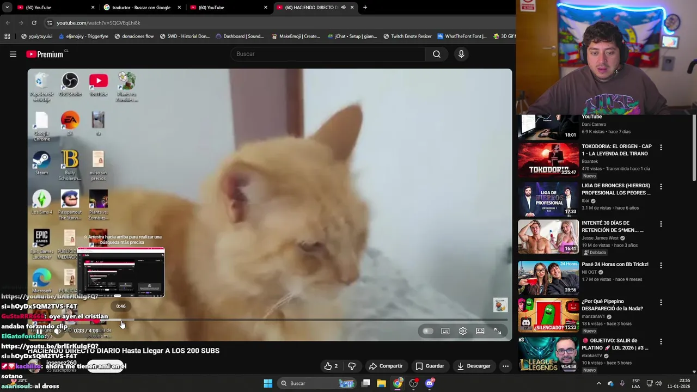Open TOKODORIA: EL ORIGEN video thumbnail
The width and height of the screenshot is (697, 392).
[x=548, y=160]
